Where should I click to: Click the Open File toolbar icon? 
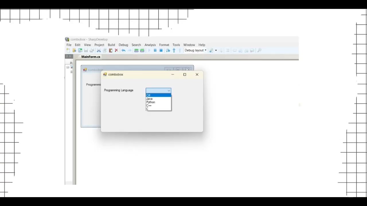pyautogui.click(x=74, y=50)
